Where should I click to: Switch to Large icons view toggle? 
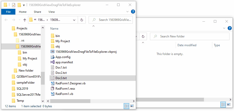point(132,106)
